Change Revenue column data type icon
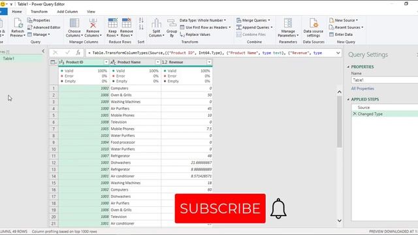 165,62
